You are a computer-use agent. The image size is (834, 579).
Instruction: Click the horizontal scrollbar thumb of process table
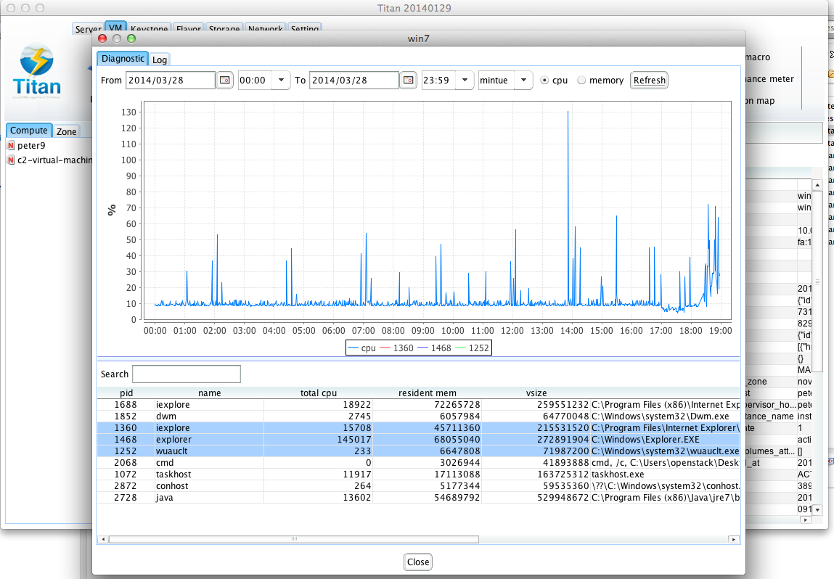point(293,539)
